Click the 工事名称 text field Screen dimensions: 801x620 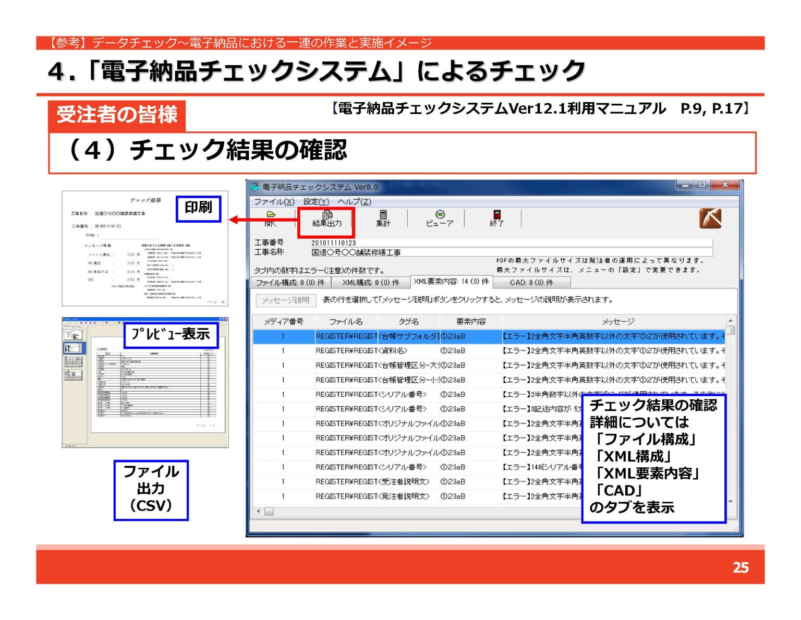[x=511, y=252]
